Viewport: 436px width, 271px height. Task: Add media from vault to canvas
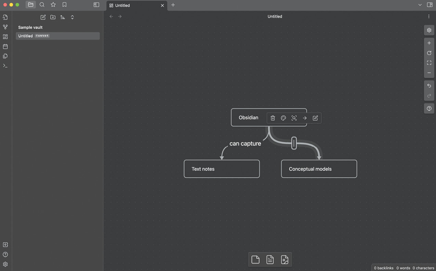[285, 260]
